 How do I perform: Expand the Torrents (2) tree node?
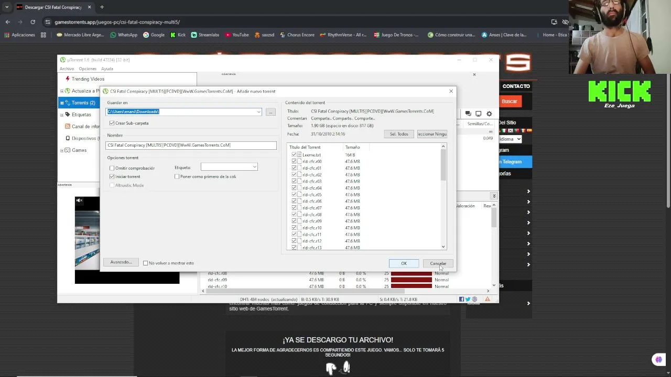(x=62, y=103)
